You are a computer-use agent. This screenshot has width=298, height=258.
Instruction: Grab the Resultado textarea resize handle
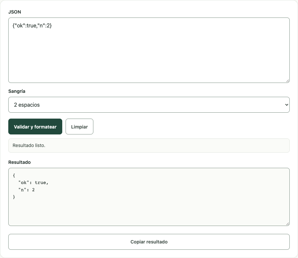coord(288,224)
